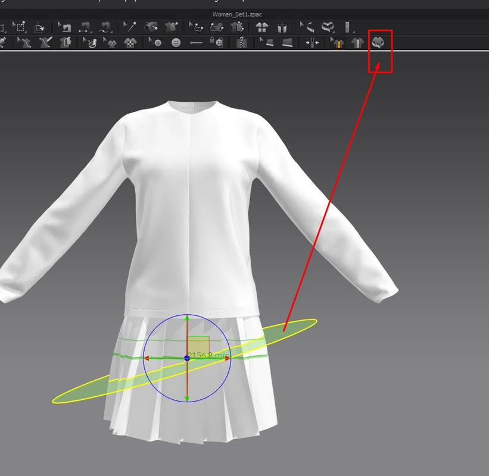Click the Fasten Button lock icon
489x476 pixels.
pyautogui.click(x=217, y=42)
